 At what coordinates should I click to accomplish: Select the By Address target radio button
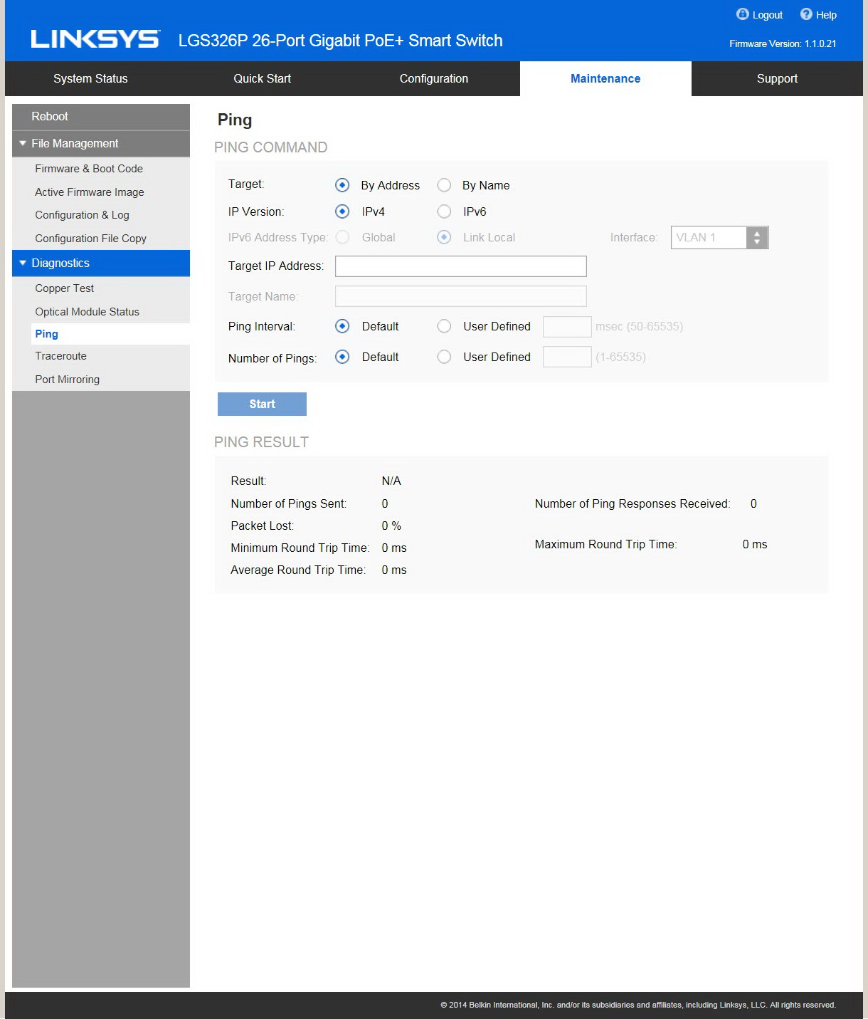(x=342, y=185)
